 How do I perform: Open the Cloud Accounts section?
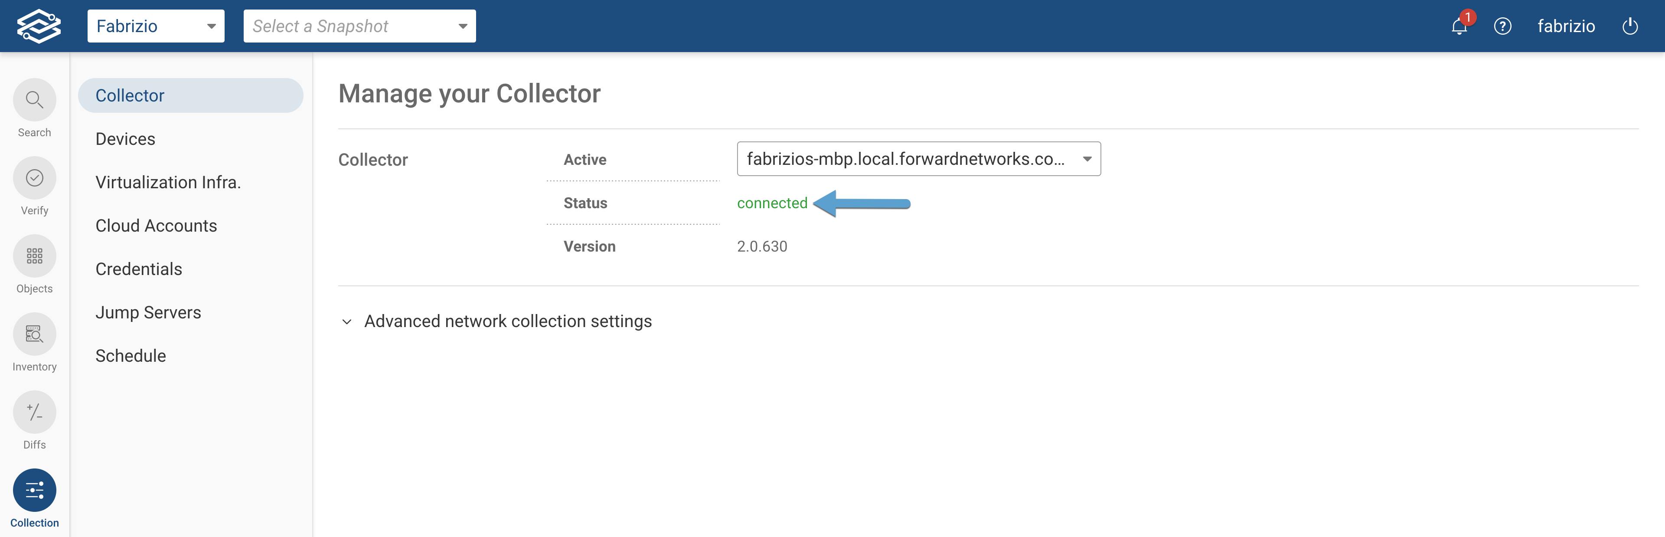coord(157,226)
